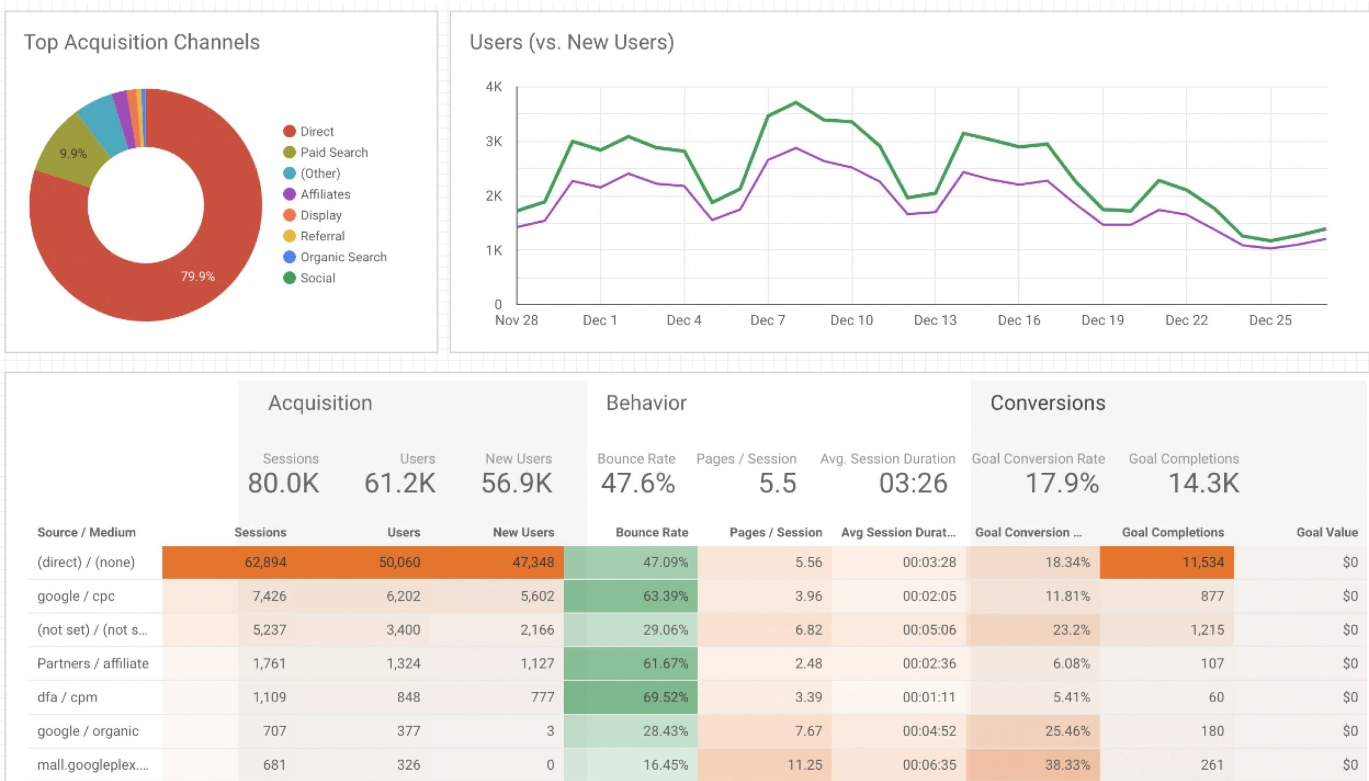This screenshot has width=1369, height=781.
Task: Click the Display legend dot
Action: pos(289,215)
